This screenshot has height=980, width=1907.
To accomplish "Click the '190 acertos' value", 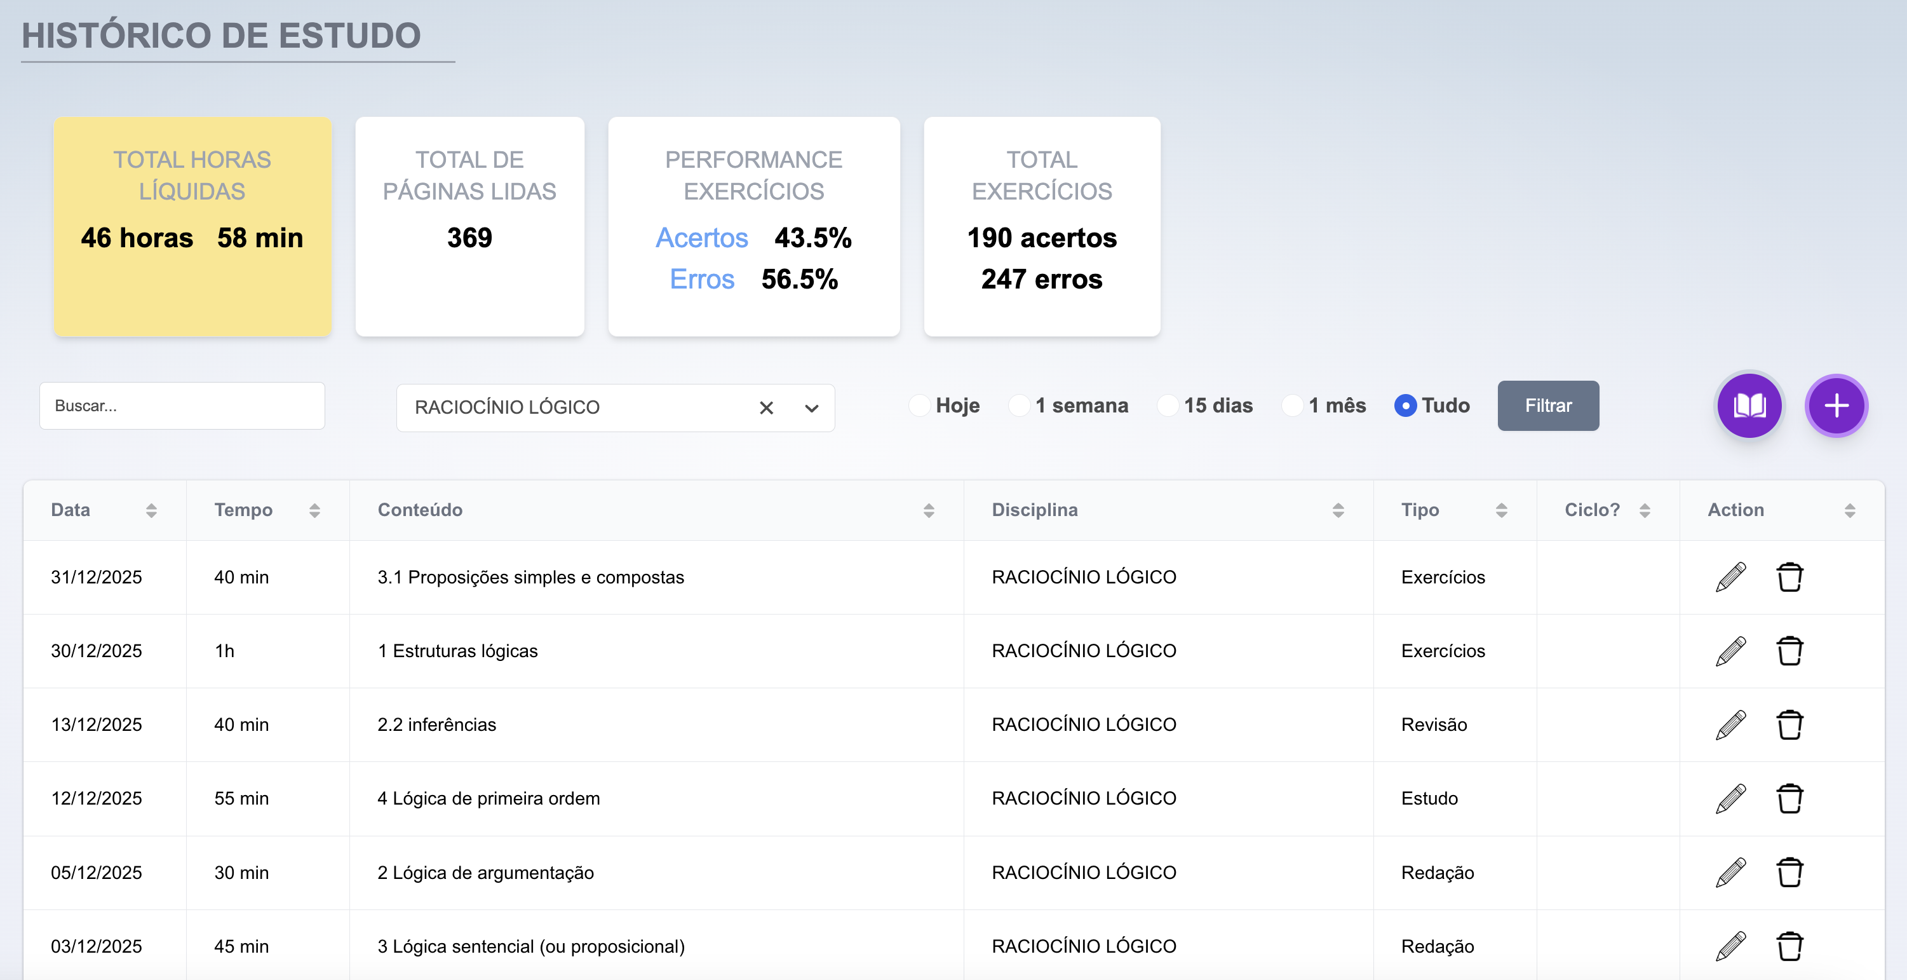I will point(1042,238).
